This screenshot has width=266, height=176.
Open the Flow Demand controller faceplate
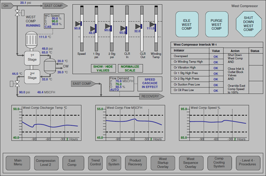point(121,84)
